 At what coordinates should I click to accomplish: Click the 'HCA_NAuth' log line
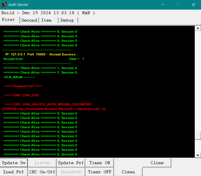(x=19, y=77)
